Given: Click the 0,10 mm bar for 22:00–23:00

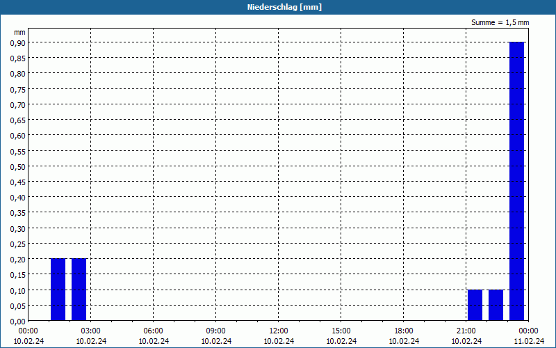Looking at the screenshot, I should click(x=496, y=305).
